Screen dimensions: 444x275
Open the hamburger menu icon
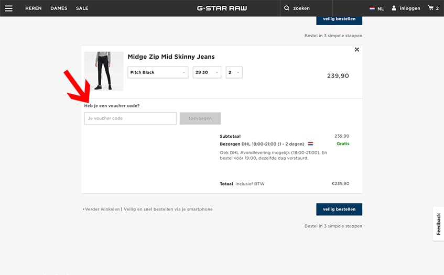pos(9,8)
